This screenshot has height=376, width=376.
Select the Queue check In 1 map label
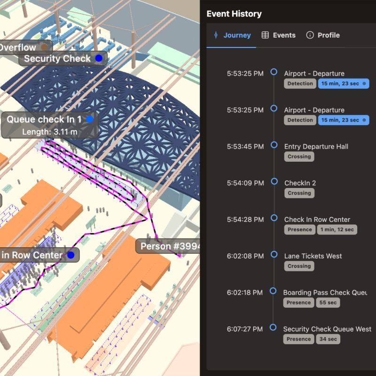(x=50, y=125)
